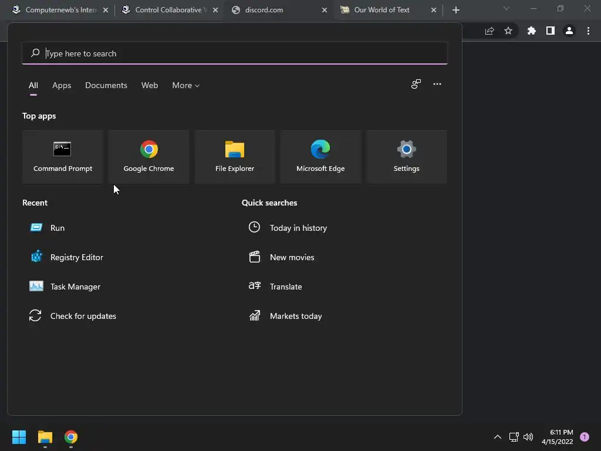Switch to the Documents search filter

tap(106, 85)
